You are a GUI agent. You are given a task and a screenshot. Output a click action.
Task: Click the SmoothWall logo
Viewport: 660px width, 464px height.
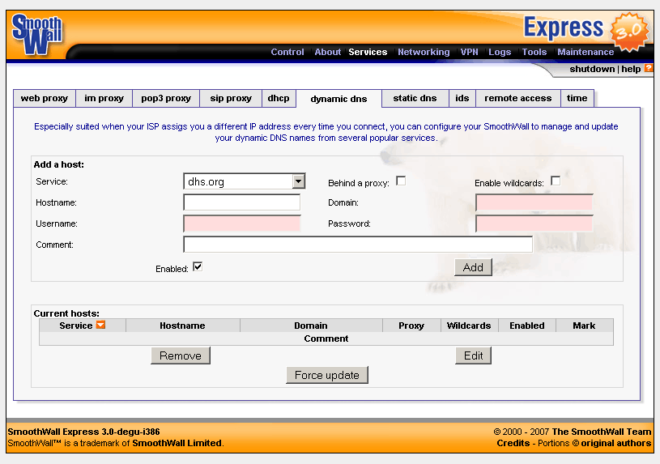click(x=37, y=35)
